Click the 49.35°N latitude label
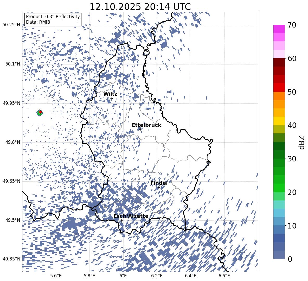 (11, 259)
